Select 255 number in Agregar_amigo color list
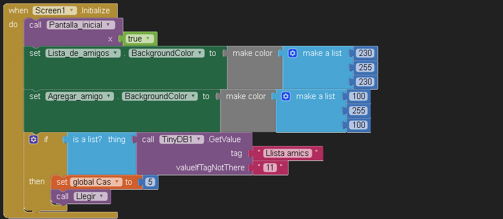 [358, 111]
